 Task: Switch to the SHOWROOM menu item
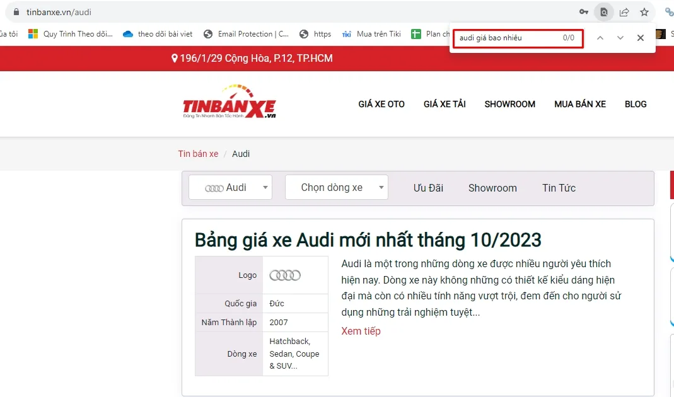(509, 104)
